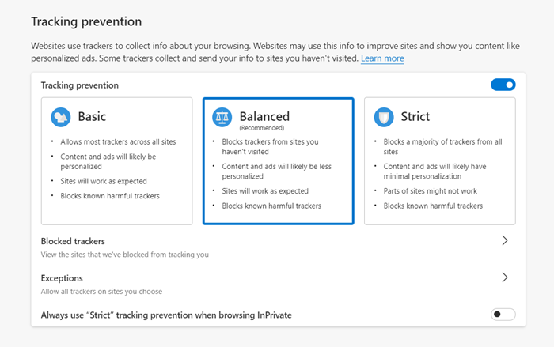The image size is (554, 347).
Task: Open the Learn more link
Action: (382, 59)
